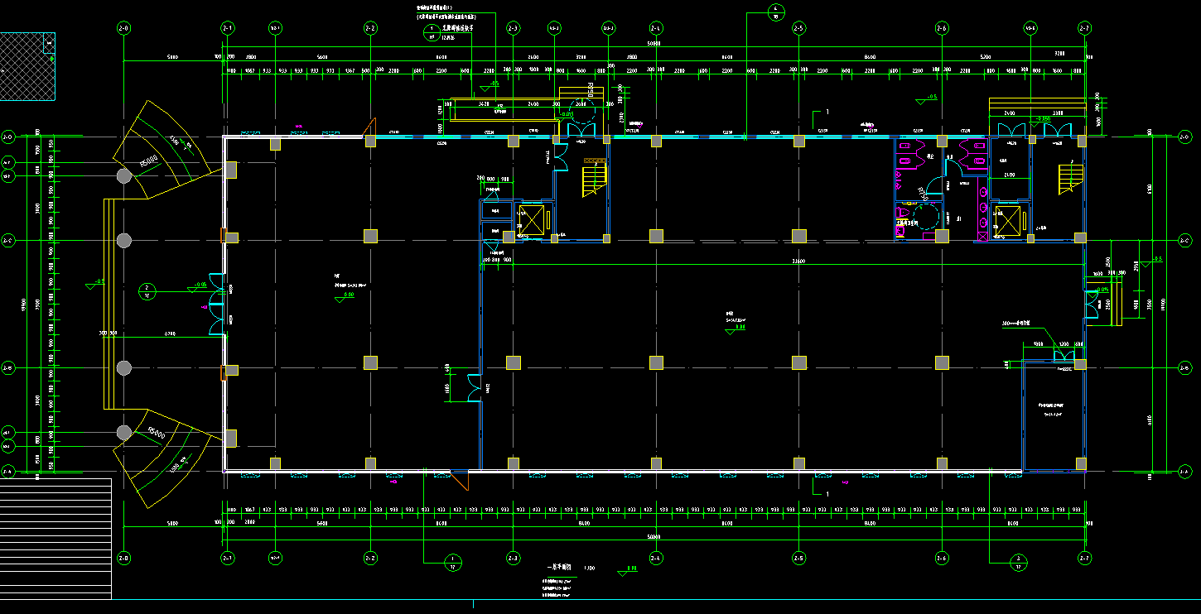Select the 2-D axis bubble on left edge
1201x614 pixels.
point(9,137)
